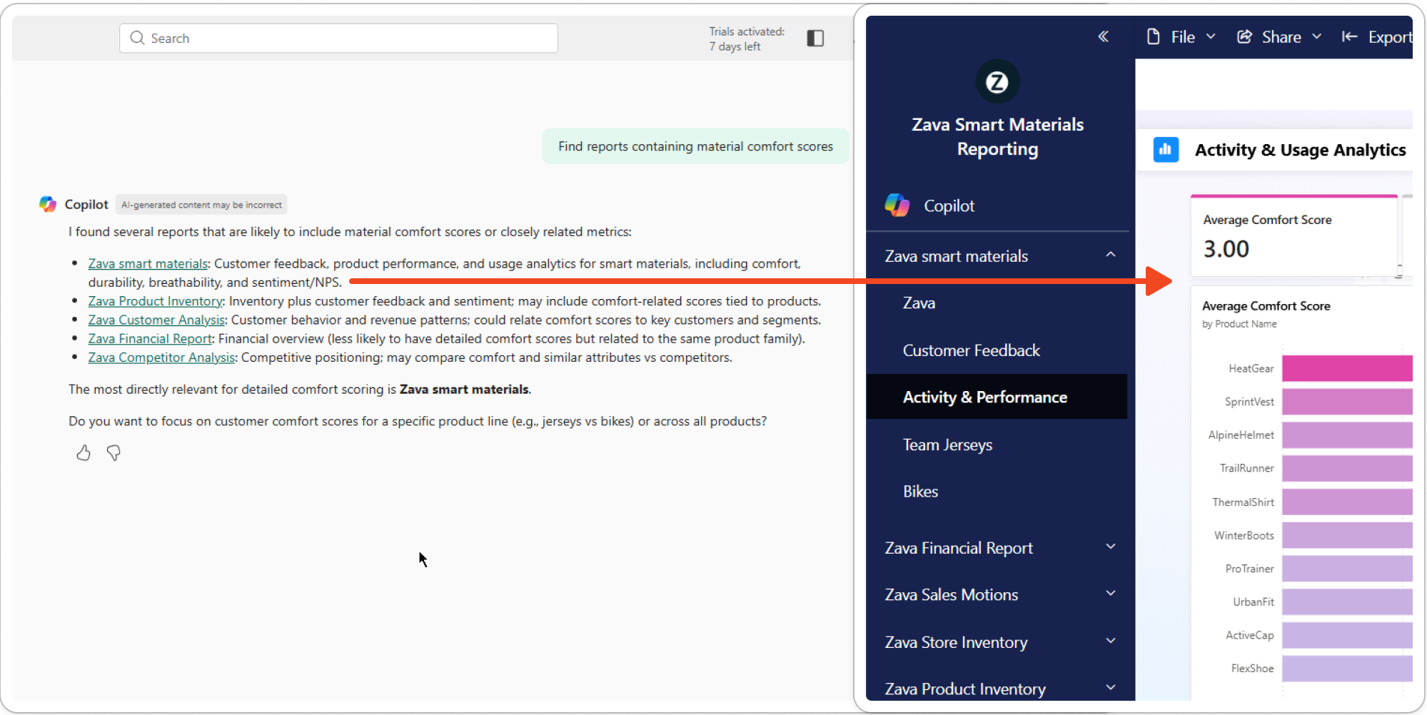
Task: Open the File dropdown chevron
Action: [1211, 36]
